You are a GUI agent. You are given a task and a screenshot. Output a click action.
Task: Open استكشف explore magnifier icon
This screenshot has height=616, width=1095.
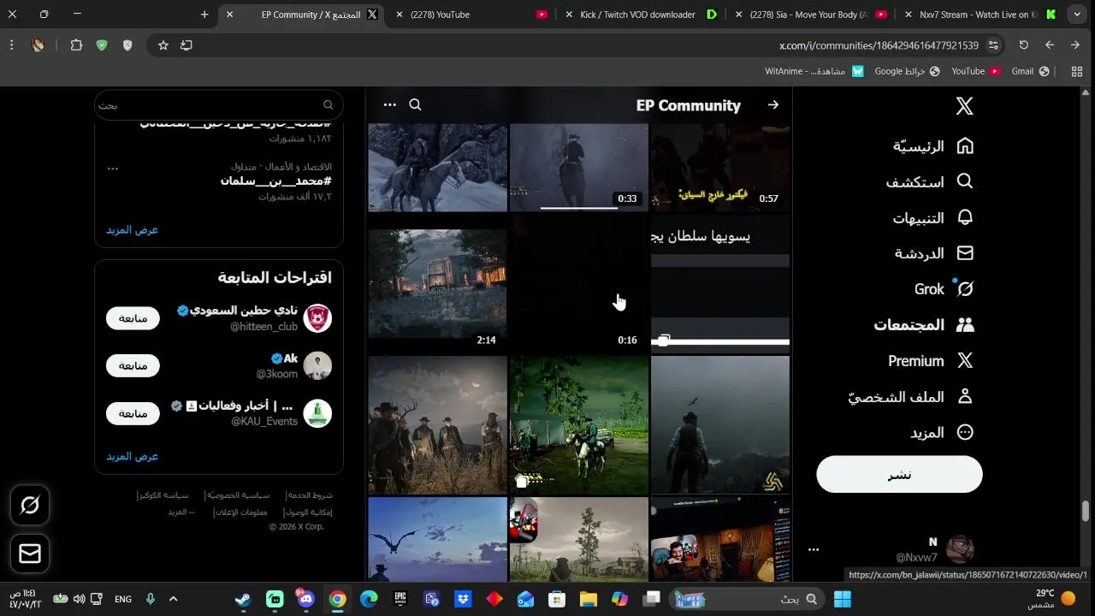[x=965, y=181]
